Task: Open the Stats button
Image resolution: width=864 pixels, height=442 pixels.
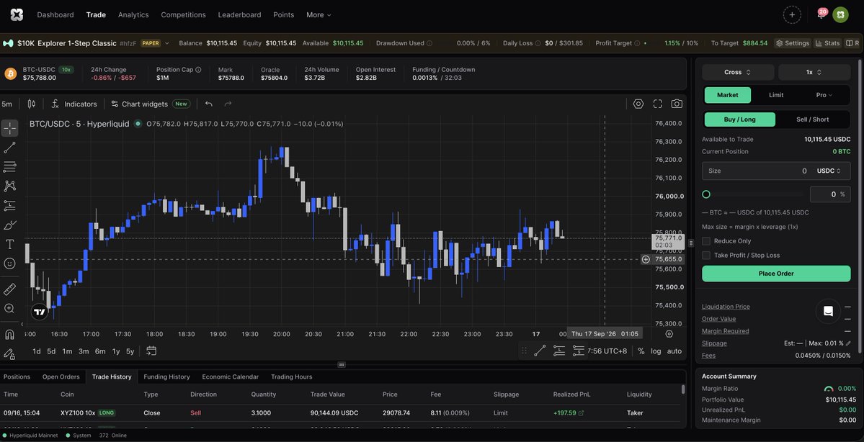Action: tap(828, 43)
